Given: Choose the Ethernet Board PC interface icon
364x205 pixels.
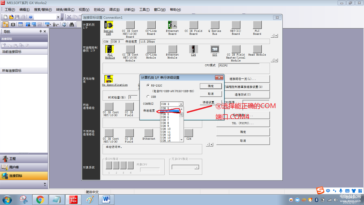Looking at the screenshot, I should coord(172,25).
